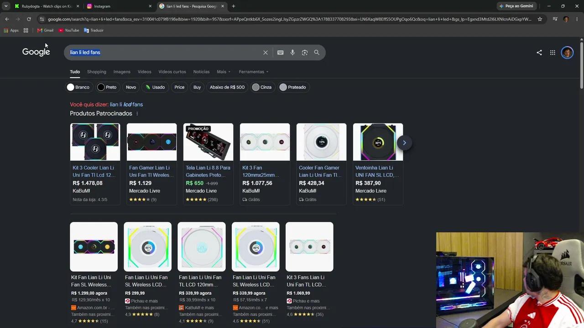
Task: Open the Gmail bookmark
Action: (45, 31)
